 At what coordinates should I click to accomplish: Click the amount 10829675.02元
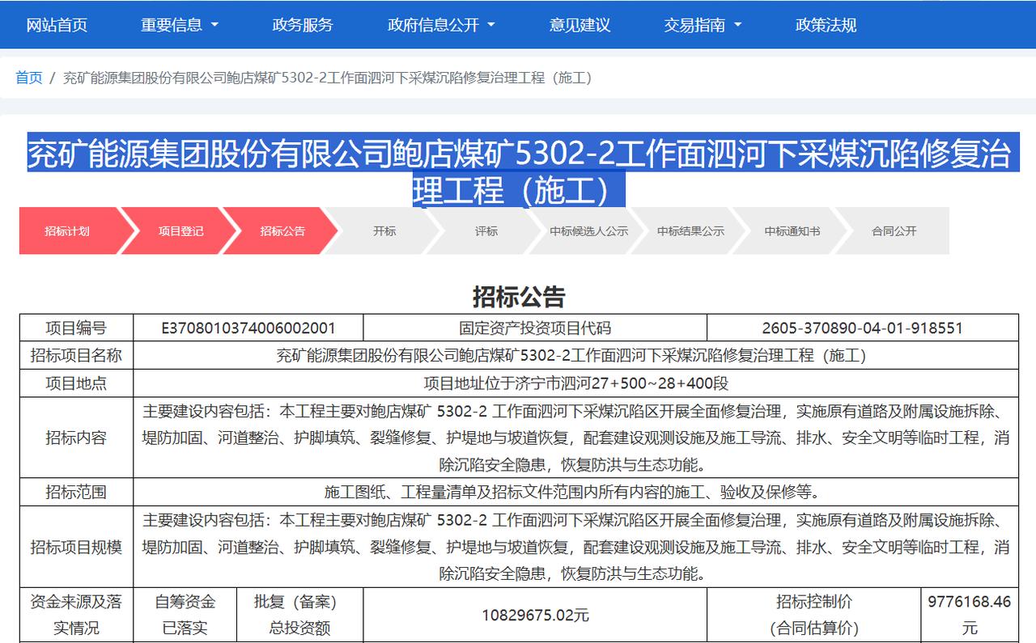point(535,615)
